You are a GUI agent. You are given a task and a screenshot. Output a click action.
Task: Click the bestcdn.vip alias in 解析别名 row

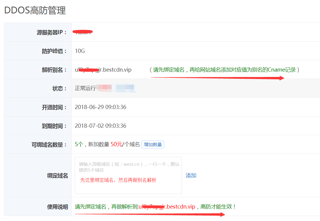pos(103,70)
